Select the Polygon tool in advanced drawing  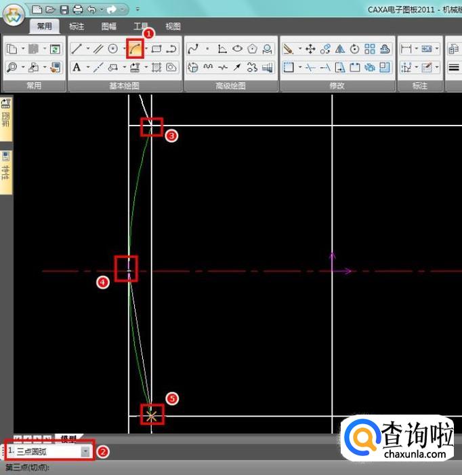point(253,49)
